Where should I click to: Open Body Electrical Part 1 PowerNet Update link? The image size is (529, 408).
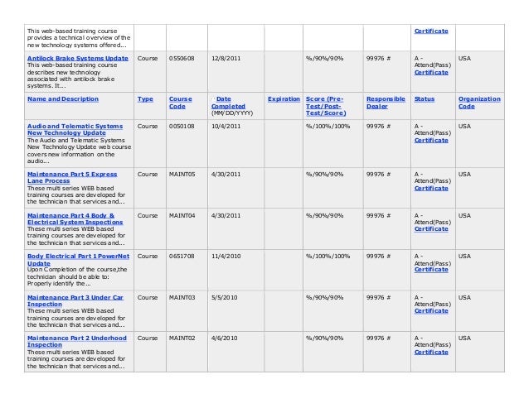(x=78, y=260)
